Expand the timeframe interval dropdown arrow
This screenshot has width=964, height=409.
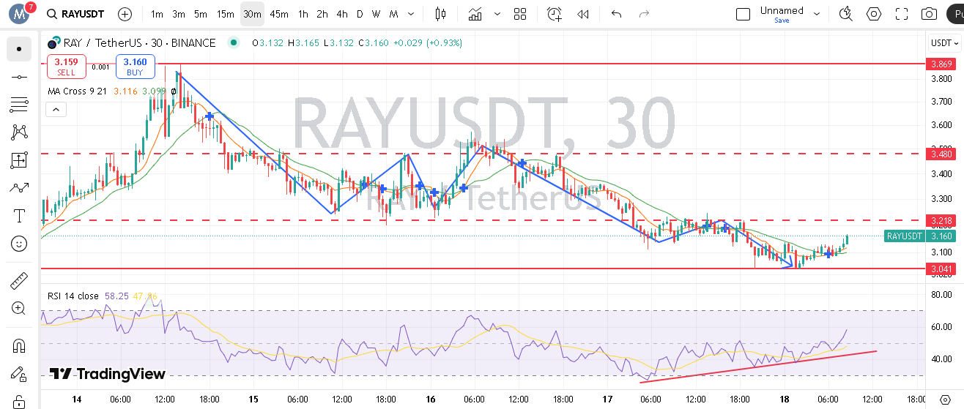(411, 14)
